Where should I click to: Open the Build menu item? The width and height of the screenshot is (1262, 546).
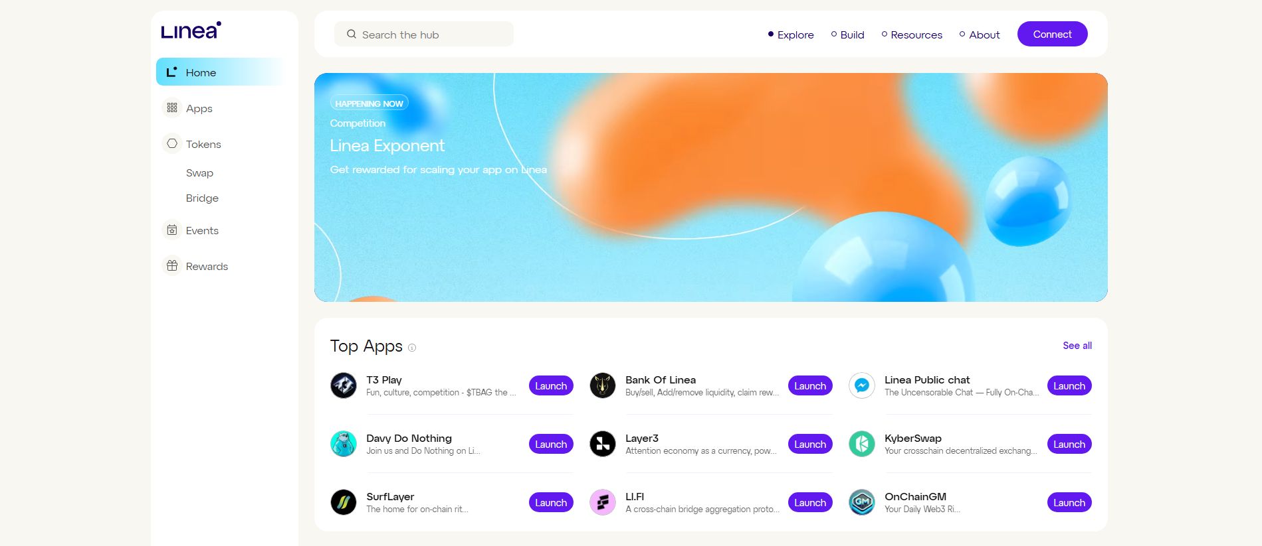click(x=847, y=34)
